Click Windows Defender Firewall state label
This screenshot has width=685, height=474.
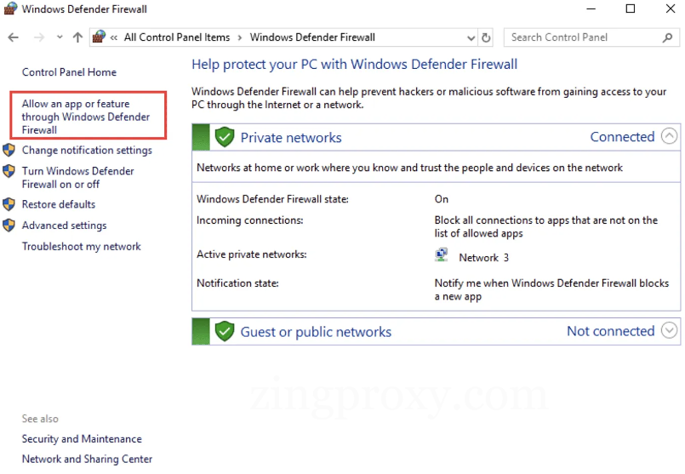pos(272,199)
